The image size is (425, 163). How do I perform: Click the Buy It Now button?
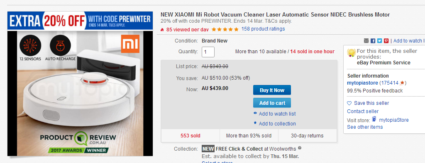[272, 90]
